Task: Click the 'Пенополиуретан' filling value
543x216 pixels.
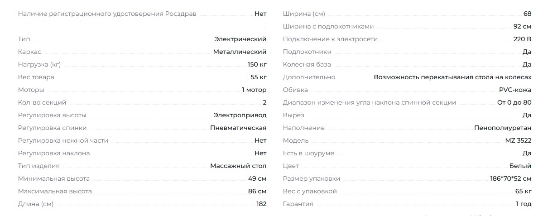Action: [503, 128]
